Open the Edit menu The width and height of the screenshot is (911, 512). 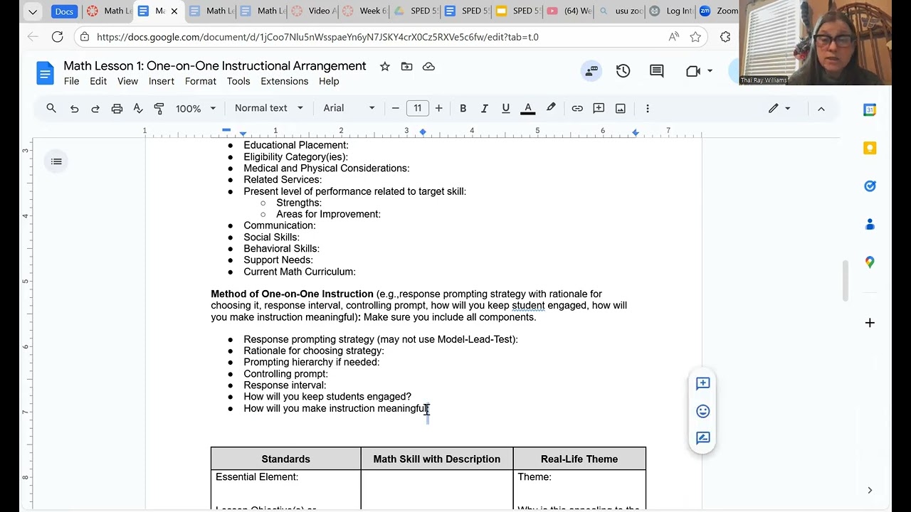coord(98,81)
